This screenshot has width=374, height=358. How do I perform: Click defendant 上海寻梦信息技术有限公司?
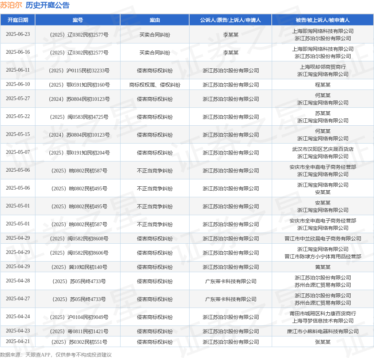(323, 321)
